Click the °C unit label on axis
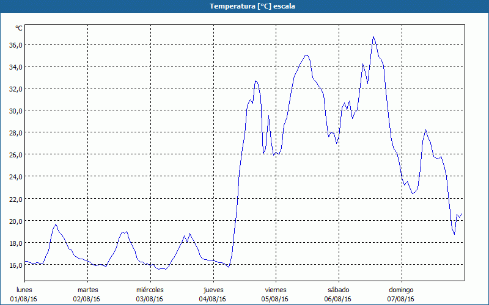 coord(19,28)
